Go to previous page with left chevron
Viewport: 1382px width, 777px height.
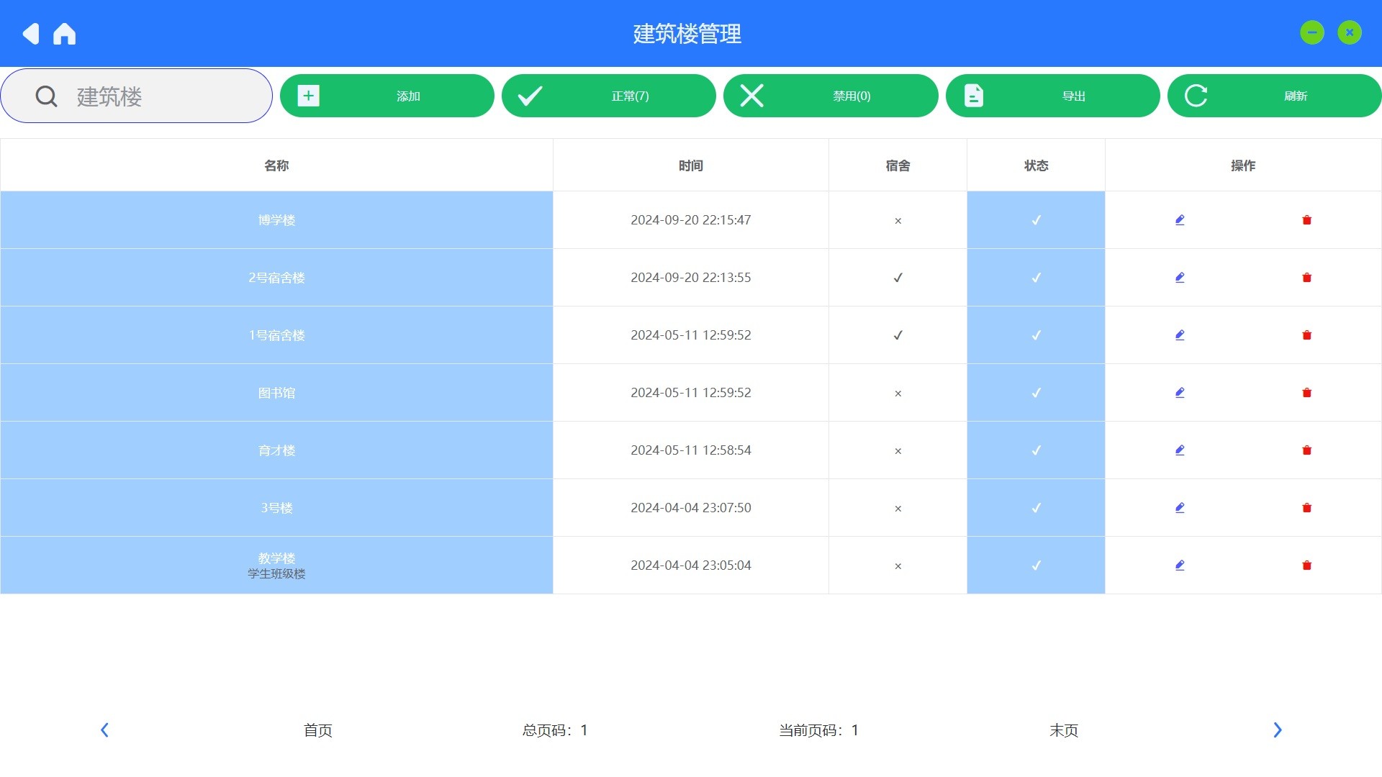click(x=104, y=730)
